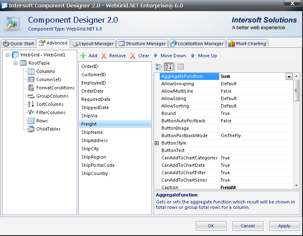Viewport: 303px width, 236px height.
Task: Close the Component Designer window
Action: click(x=292, y=3)
